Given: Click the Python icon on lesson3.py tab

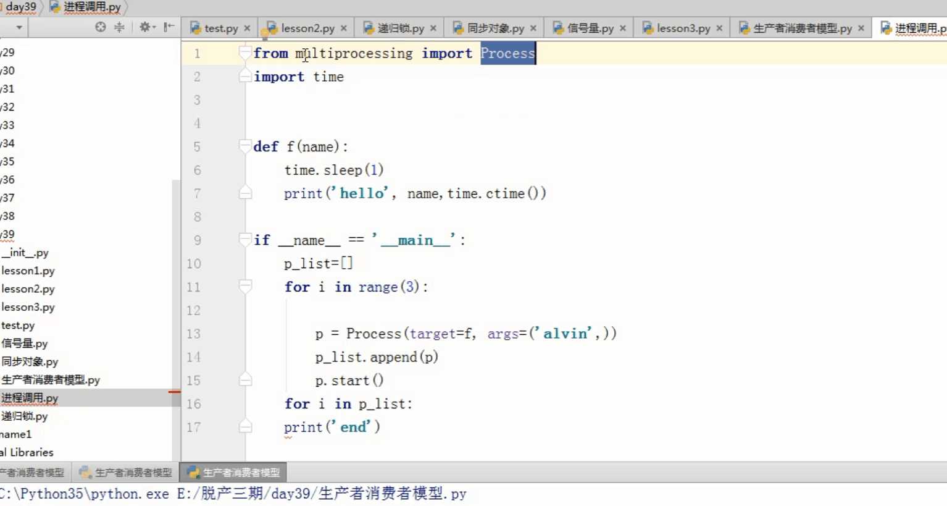Looking at the screenshot, I should coord(648,28).
